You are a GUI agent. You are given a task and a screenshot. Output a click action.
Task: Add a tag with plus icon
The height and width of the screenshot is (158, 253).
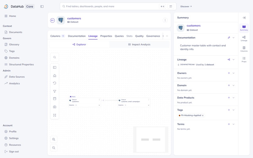click(229, 110)
